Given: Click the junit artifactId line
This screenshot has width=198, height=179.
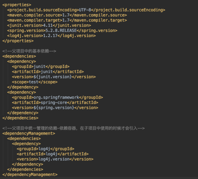Looking at the screenshot, I should [x=48, y=72].
